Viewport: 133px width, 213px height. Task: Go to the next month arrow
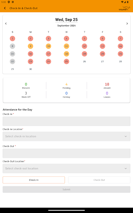[127, 23]
